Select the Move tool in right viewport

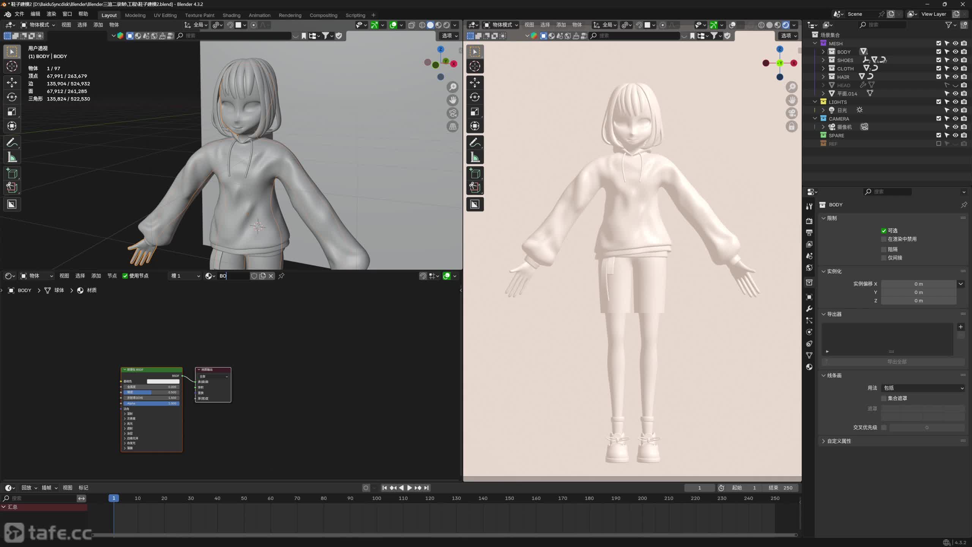(x=475, y=82)
